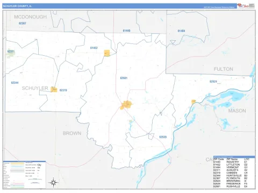Screen dimensions: 258x193
Task: Click ZIP code 61484 on map
Action: pyautogui.click(x=181, y=31)
